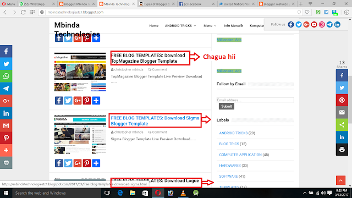Bookmark page with heart icon
Viewport: 352px width, 198px height.
[307, 12]
